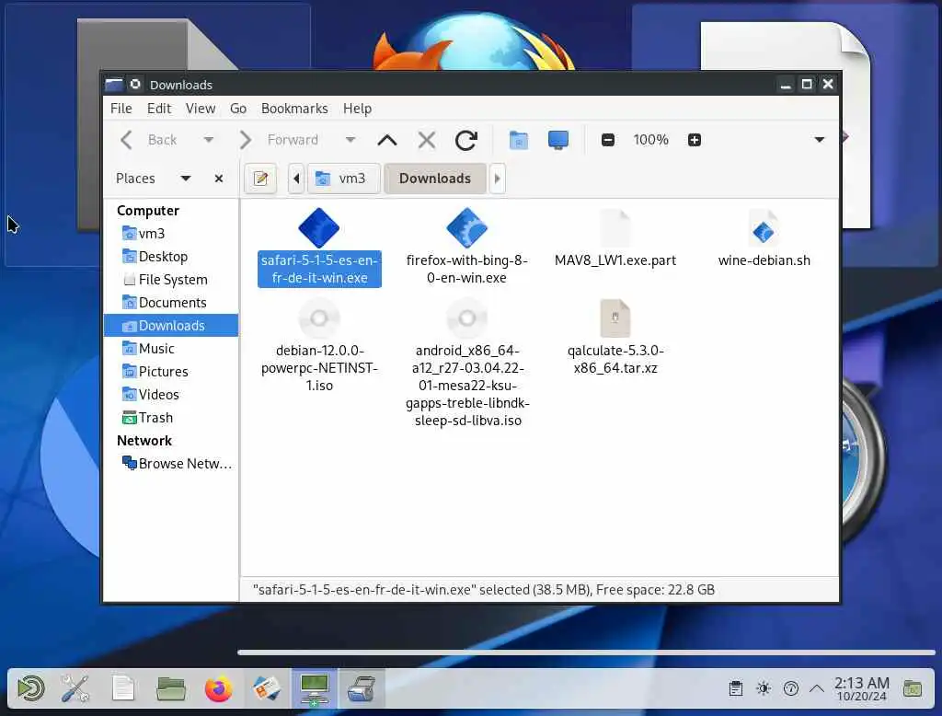The height and width of the screenshot is (716, 942).
Task: Open Documents in the sidebar
Action: point(171,303)
